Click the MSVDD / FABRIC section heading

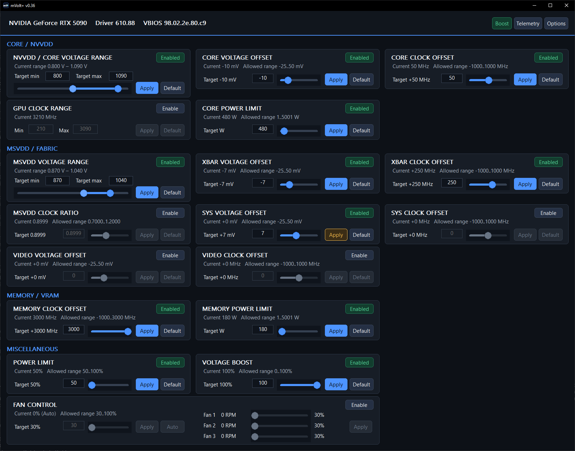pos(32,149)
